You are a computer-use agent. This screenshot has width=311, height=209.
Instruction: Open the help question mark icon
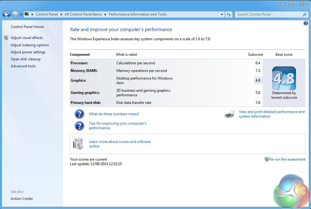coord(306,23)
